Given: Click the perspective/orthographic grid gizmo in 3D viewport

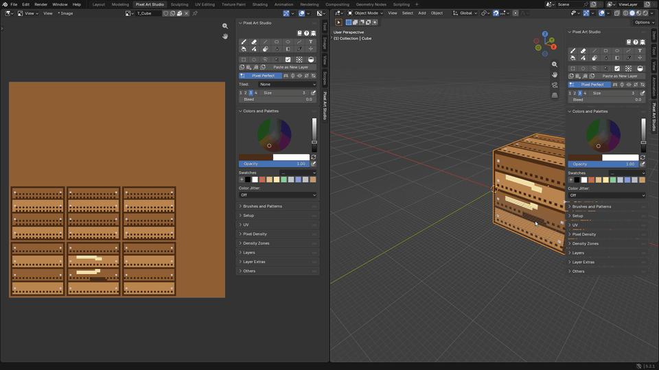Looking at the screenshot, I should (x=555, y=95).
